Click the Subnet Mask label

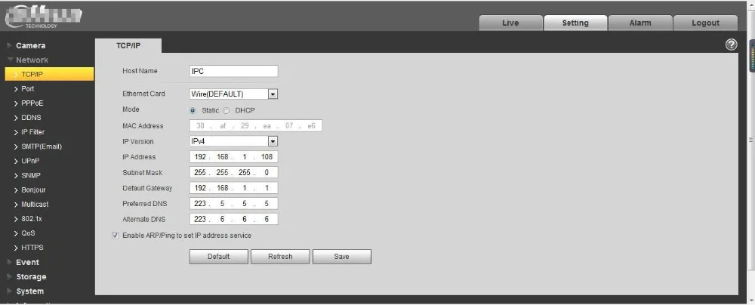143,172
